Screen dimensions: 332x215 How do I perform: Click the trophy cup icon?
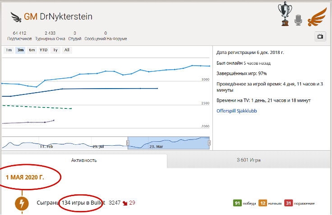coord(284,14)
